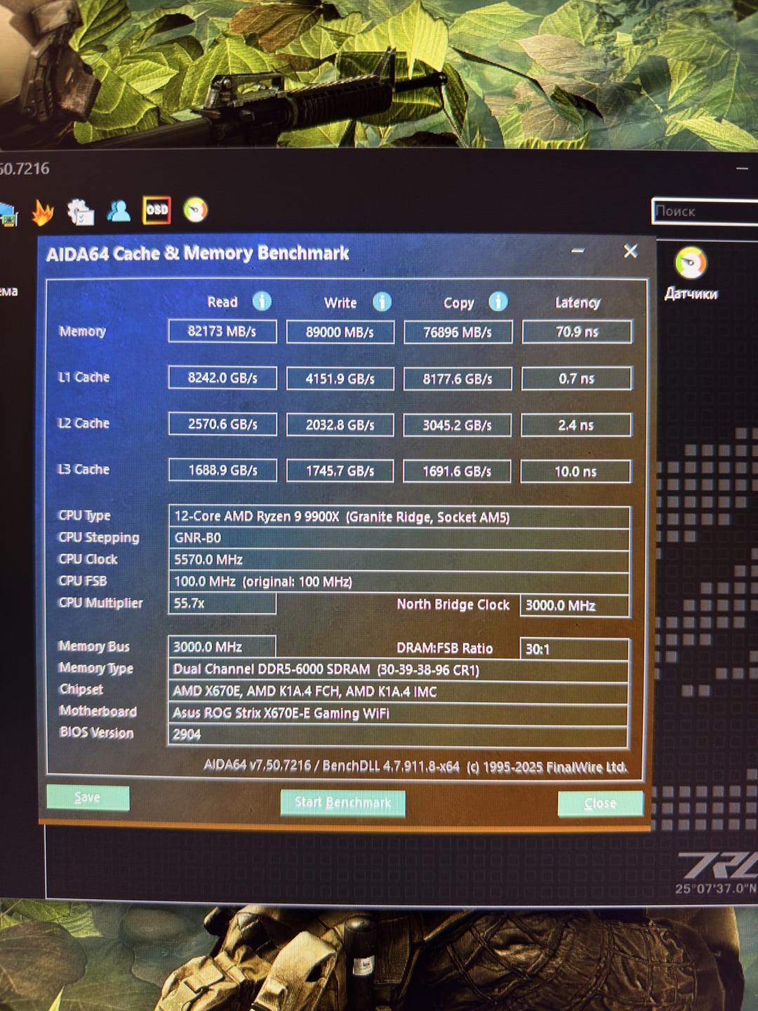758x1011 pixels.
Task: Click L1 Cache latency 0.7 ns
Action: pos(576,378)
